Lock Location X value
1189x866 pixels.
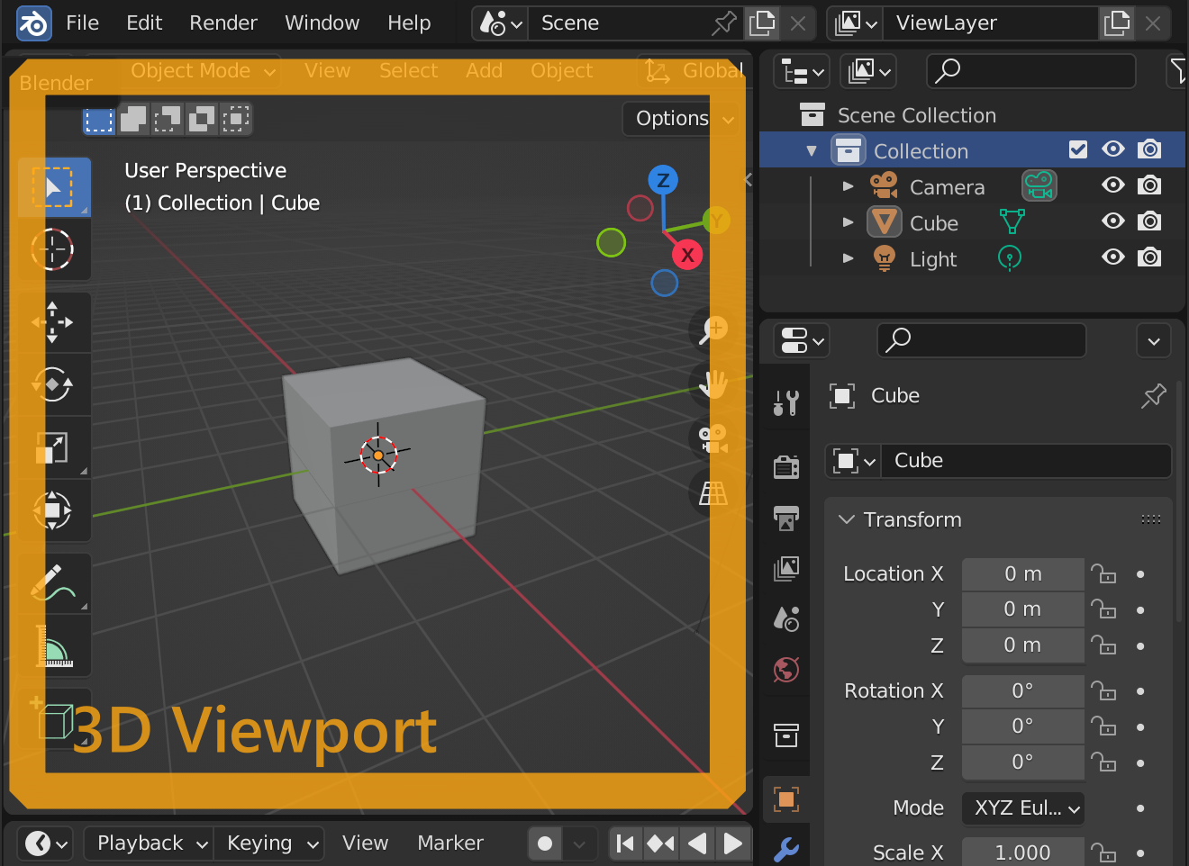tap(1103, 574)
